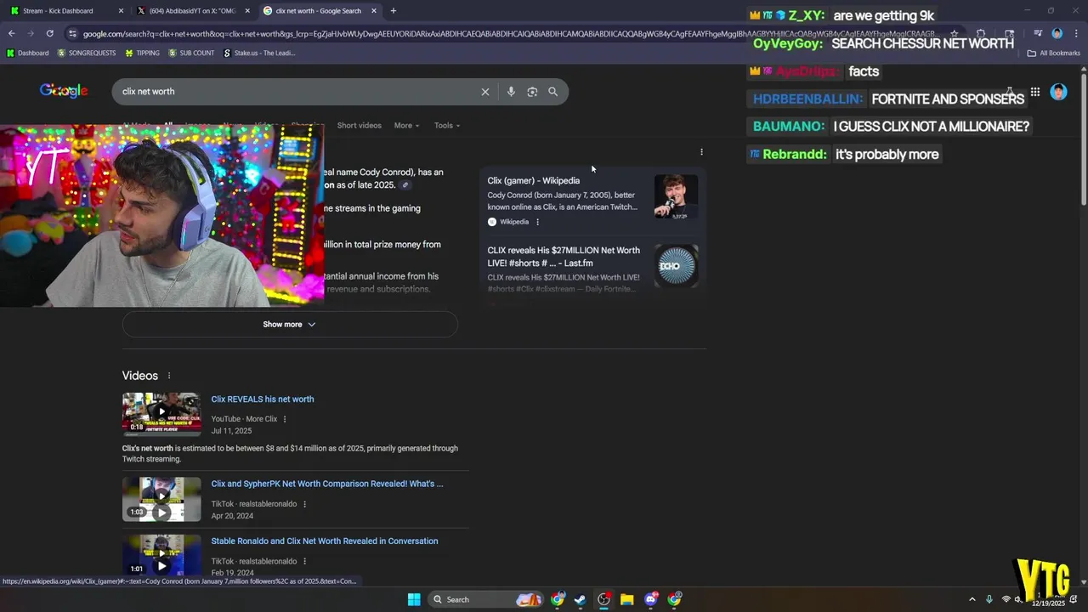Open the Dashboard bookmark
The width and height of the screenshot is (1088, 612).
28,53
